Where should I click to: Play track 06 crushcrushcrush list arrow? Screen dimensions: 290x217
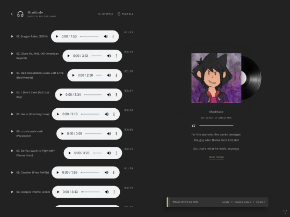(x=12, y=131)
